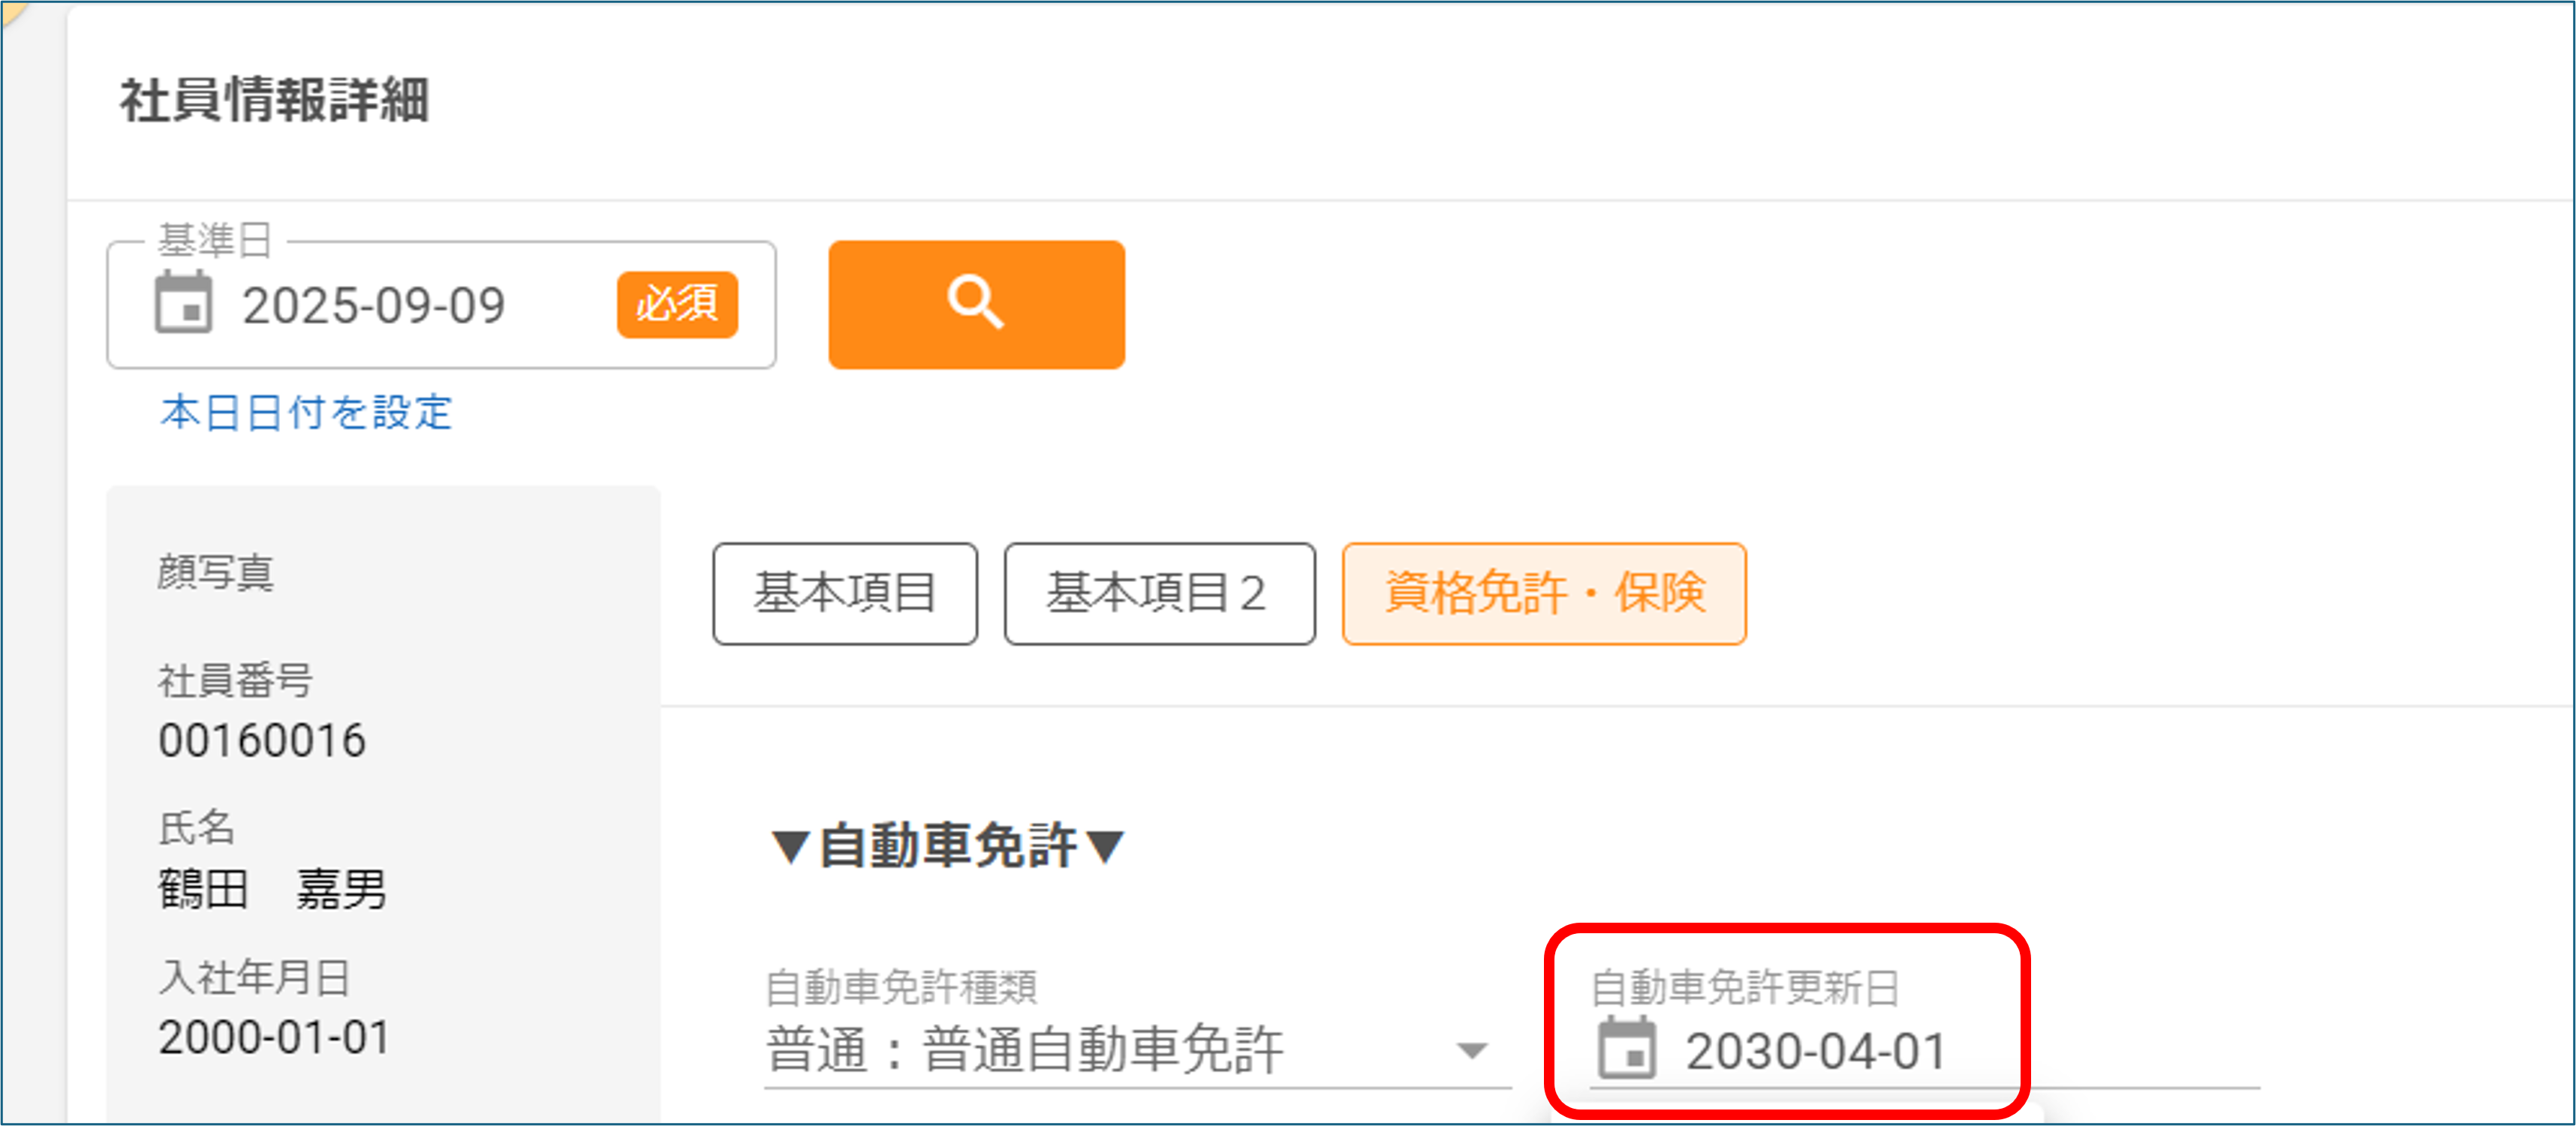
Task: Click the 顔写真 label
Action: (215, 572)
